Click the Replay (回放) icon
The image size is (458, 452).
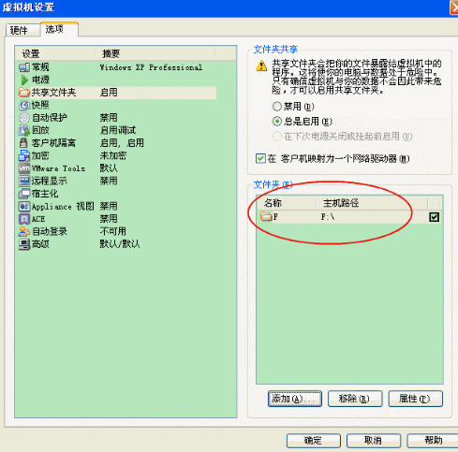coord(24,130)
